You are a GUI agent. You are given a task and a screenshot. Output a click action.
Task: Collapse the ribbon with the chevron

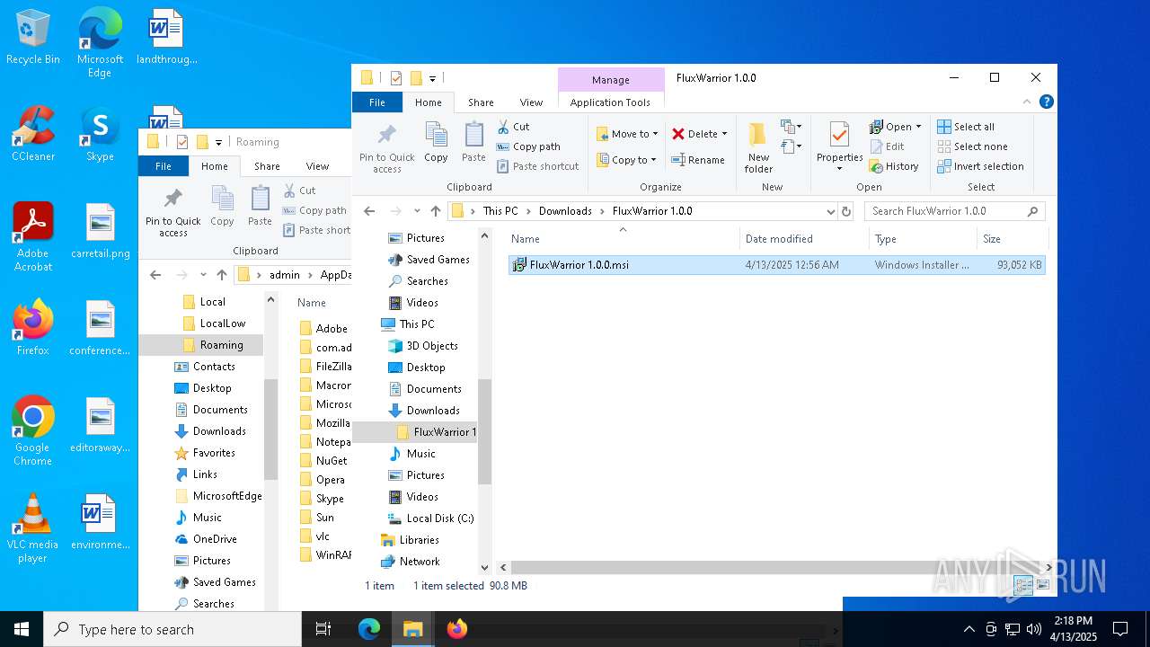(1028, 102)
